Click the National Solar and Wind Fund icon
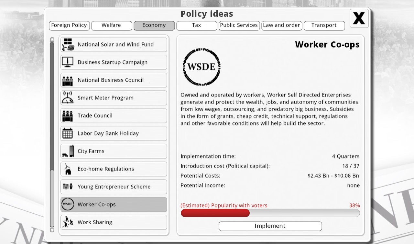 pyautogui.click(x=68, y=45)
